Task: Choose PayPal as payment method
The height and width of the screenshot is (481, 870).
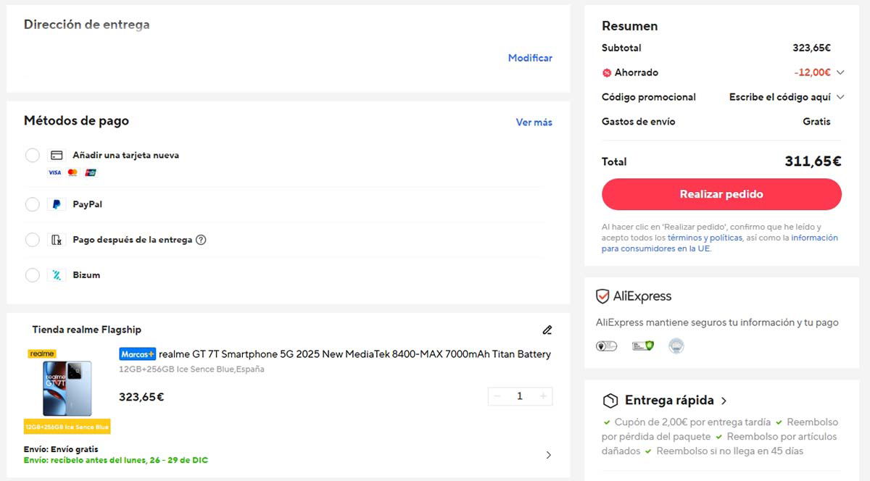Action: click(32, 204)
